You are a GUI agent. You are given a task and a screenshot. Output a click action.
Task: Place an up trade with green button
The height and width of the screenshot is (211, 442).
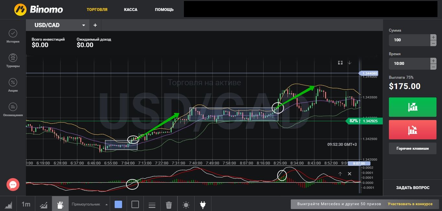(x=413, y=107)
